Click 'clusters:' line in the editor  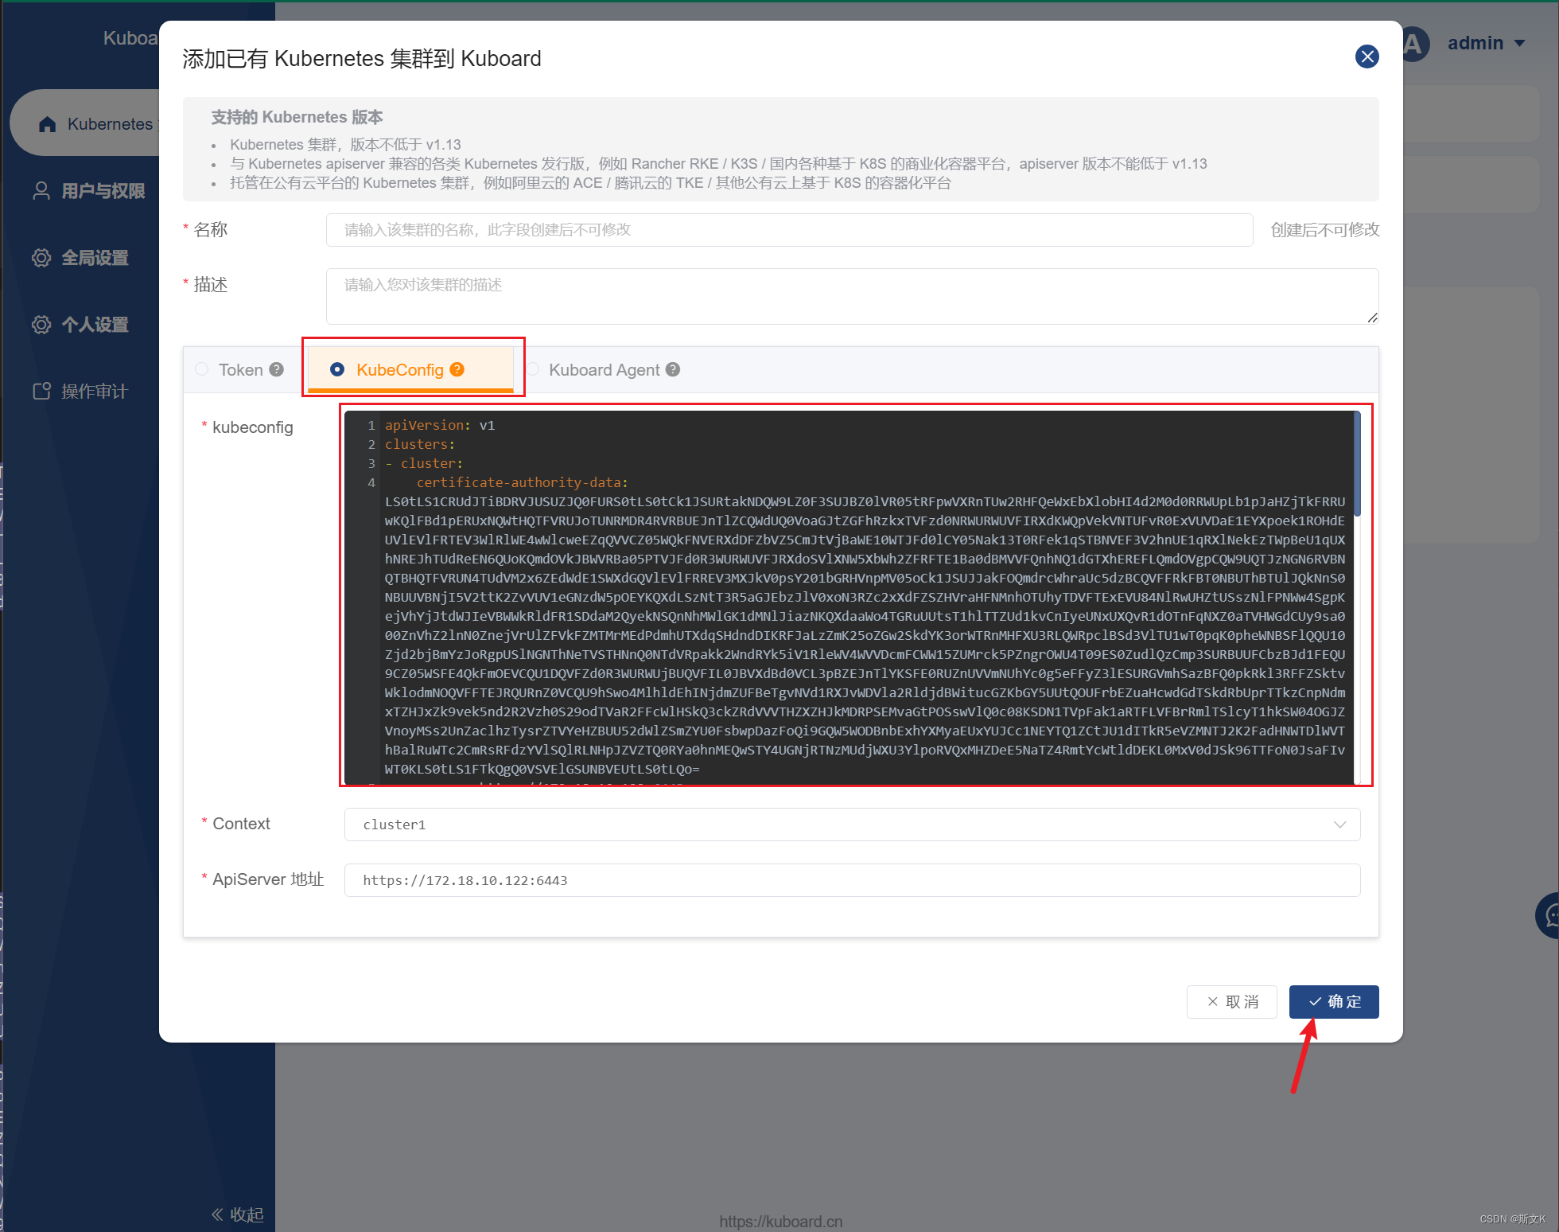tap(420, 444)
